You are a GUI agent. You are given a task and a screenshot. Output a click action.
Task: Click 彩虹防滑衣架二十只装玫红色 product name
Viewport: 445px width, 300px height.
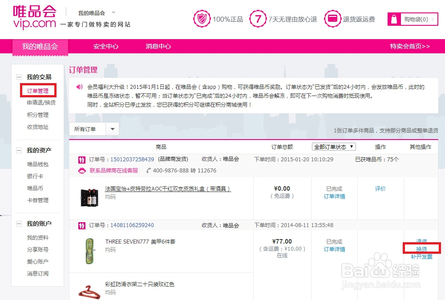point(139,284)
